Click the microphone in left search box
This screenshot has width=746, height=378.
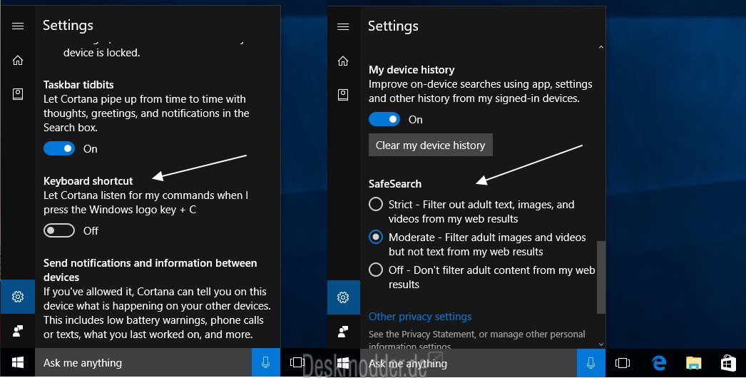[x=265, y=363]
